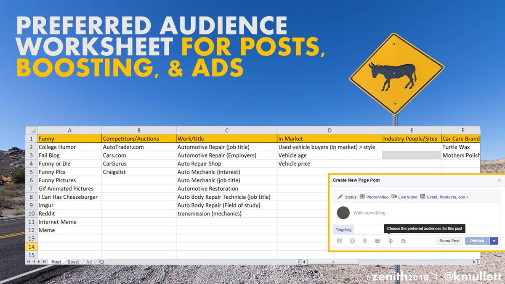Click the College Humor cell
This screenshot has height=284, width=505.
[69, 147]
